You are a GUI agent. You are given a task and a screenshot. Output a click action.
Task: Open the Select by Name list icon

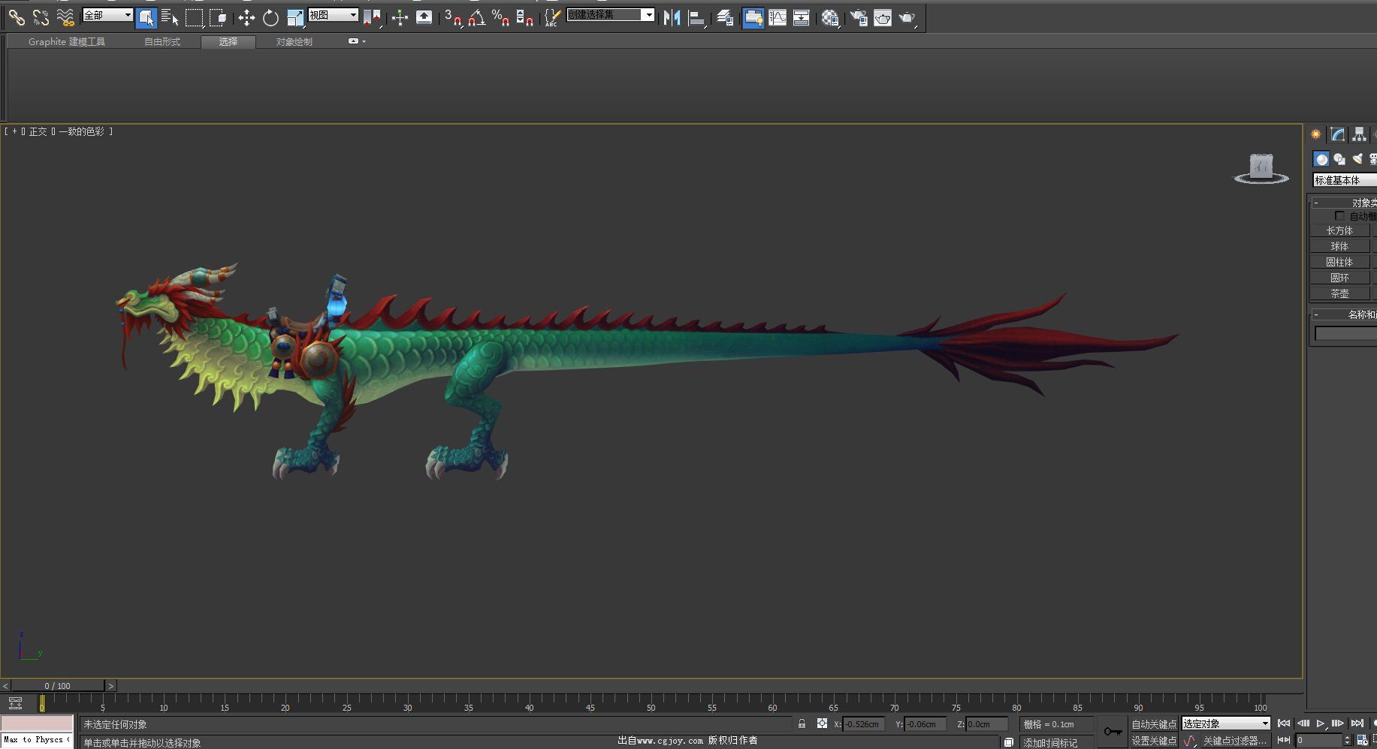coord(170,17)
